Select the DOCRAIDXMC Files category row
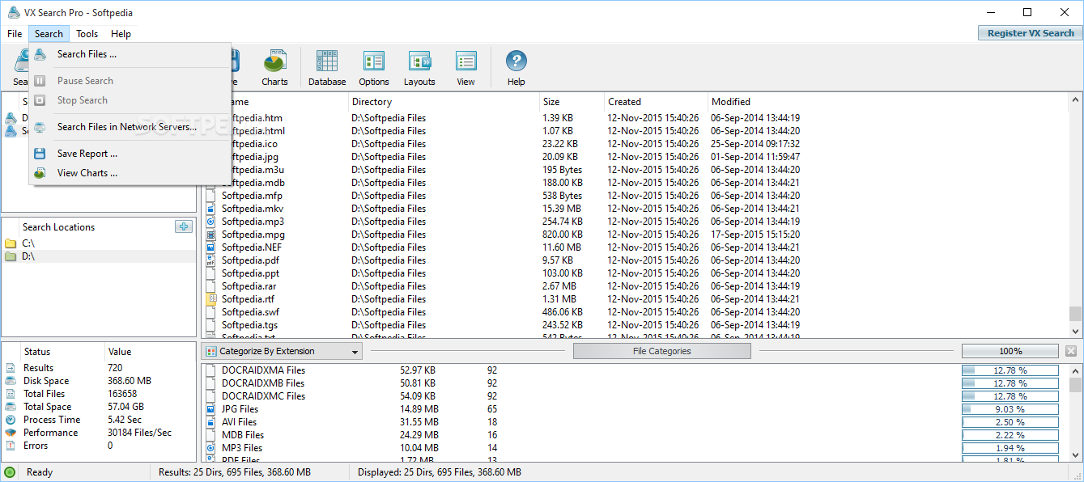 [x=635, y=396]
